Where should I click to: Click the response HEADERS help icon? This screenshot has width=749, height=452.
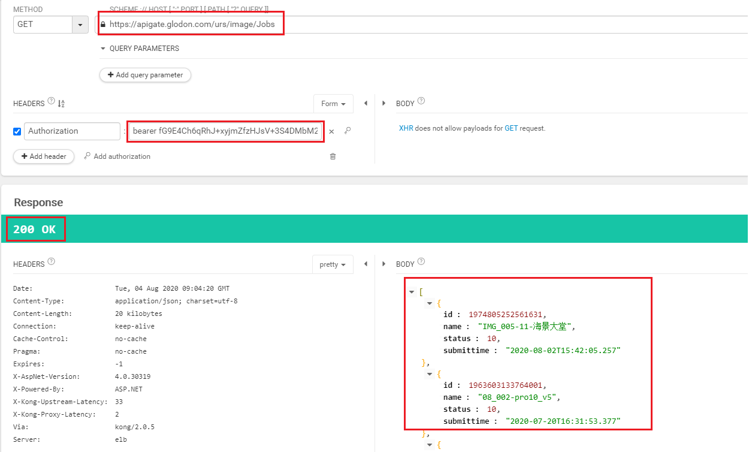(x=51, y=263)
